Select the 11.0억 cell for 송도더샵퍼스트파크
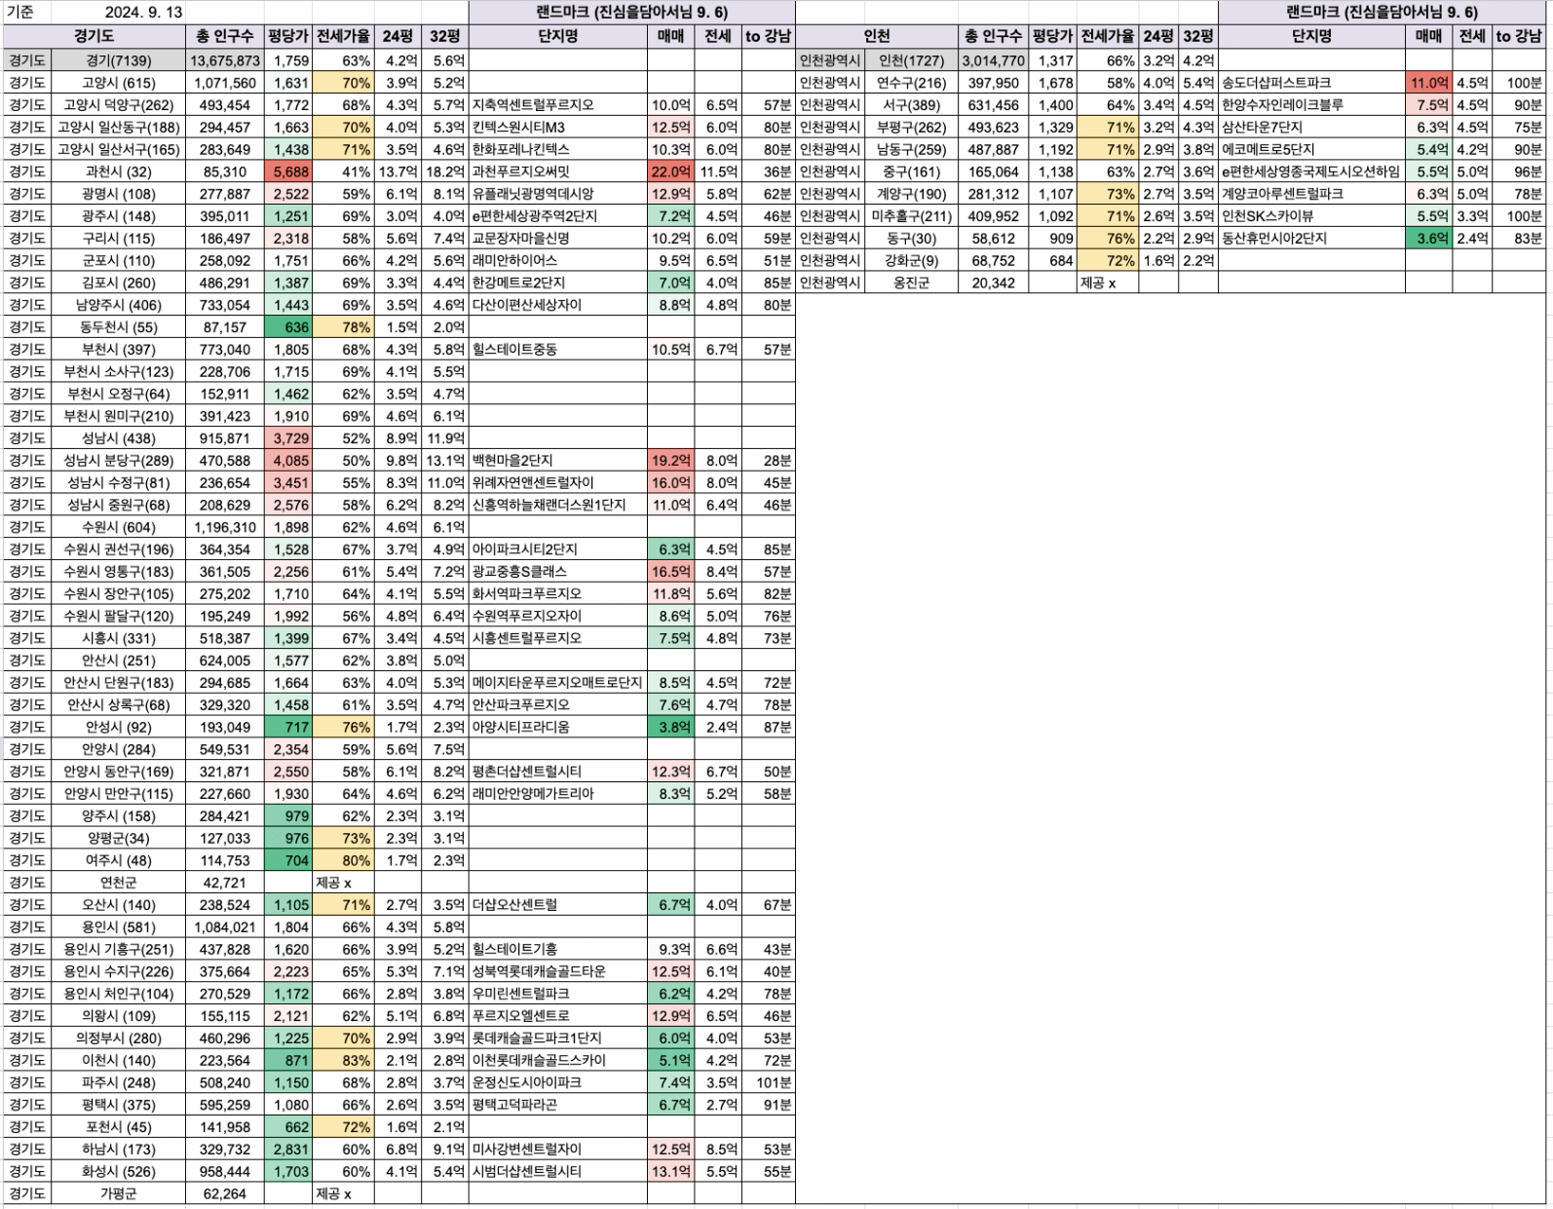Viewport: 1553px width, 1209px height. point(1428,83)
